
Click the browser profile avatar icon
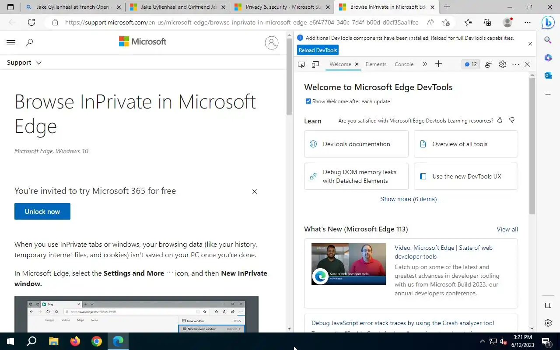pyautogui.click(x=507, y=22)
